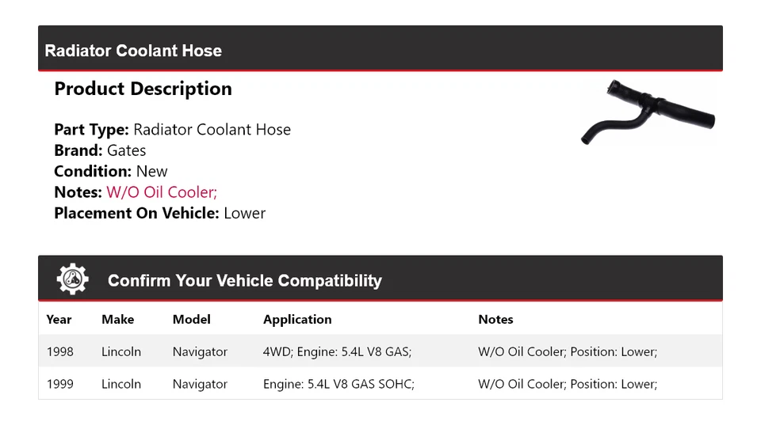Click the Radiator Coolant Hose header
This screenshot has width=761, height=425.
point(133,51)
